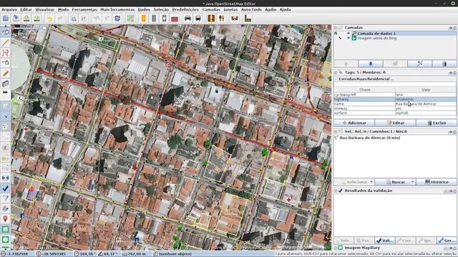
Task: Click the oneway tag row
Action: coord(395,109)
